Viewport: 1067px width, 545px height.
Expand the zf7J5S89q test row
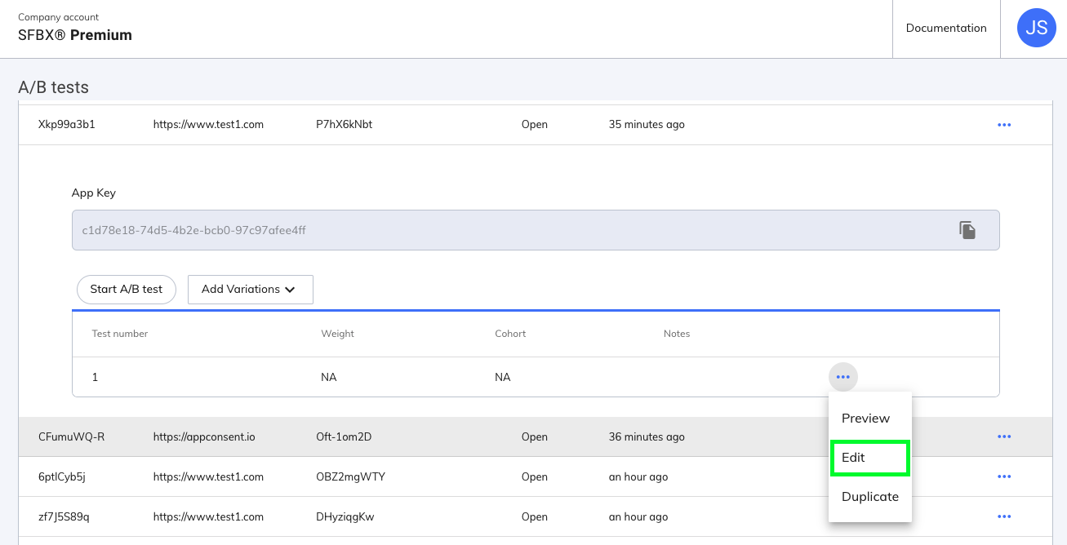(408, 516)
